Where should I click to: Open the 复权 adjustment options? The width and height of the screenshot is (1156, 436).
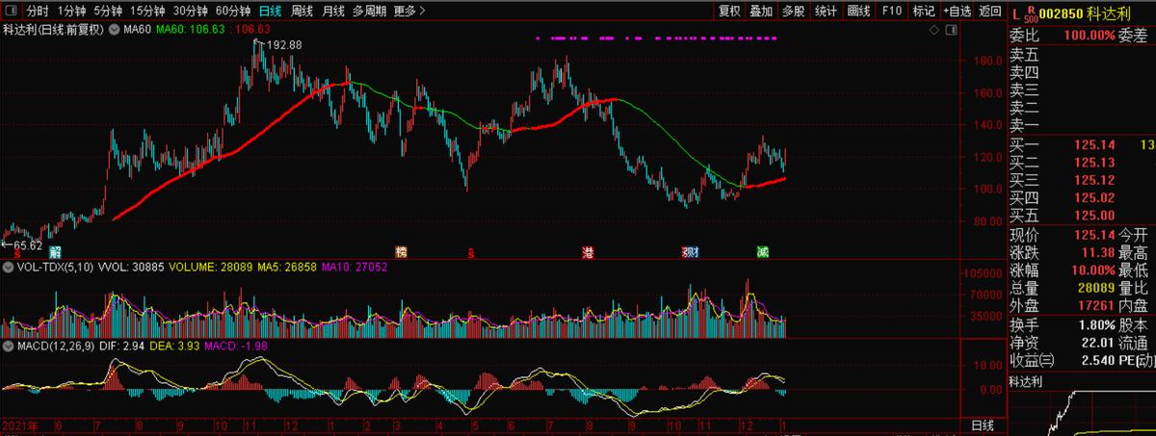tap(729, 12)
